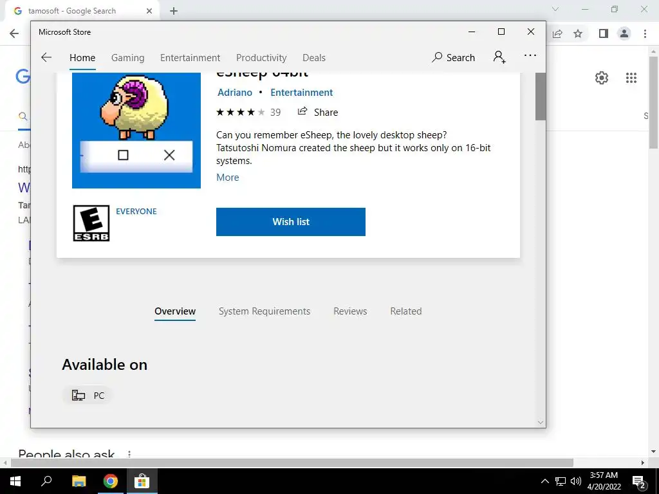659x494 pixels.
Task: Open Search in Microsoft Store
Action: pyautogui.click(x=454, y=57)
